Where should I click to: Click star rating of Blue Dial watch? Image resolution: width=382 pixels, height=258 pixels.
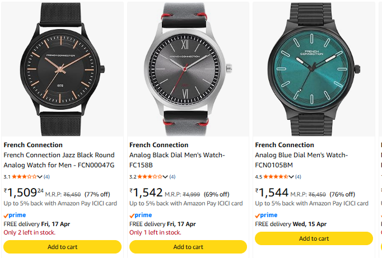tap(276, 177)
